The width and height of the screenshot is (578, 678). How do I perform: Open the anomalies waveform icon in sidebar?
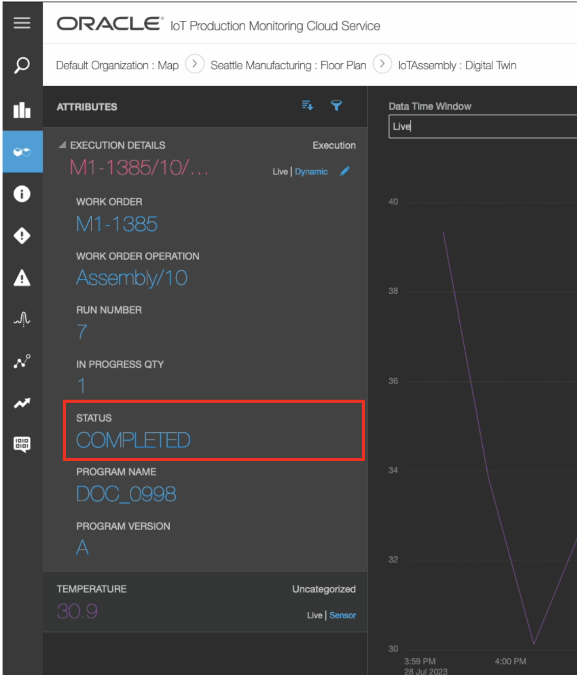click(x=22, y=320)
